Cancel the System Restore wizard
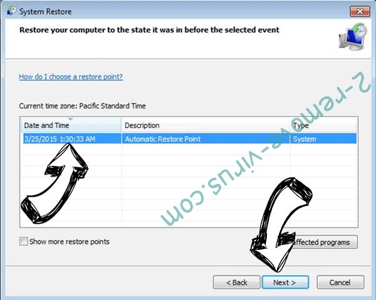The image size is (376, 300). click(x=340, y=282)
